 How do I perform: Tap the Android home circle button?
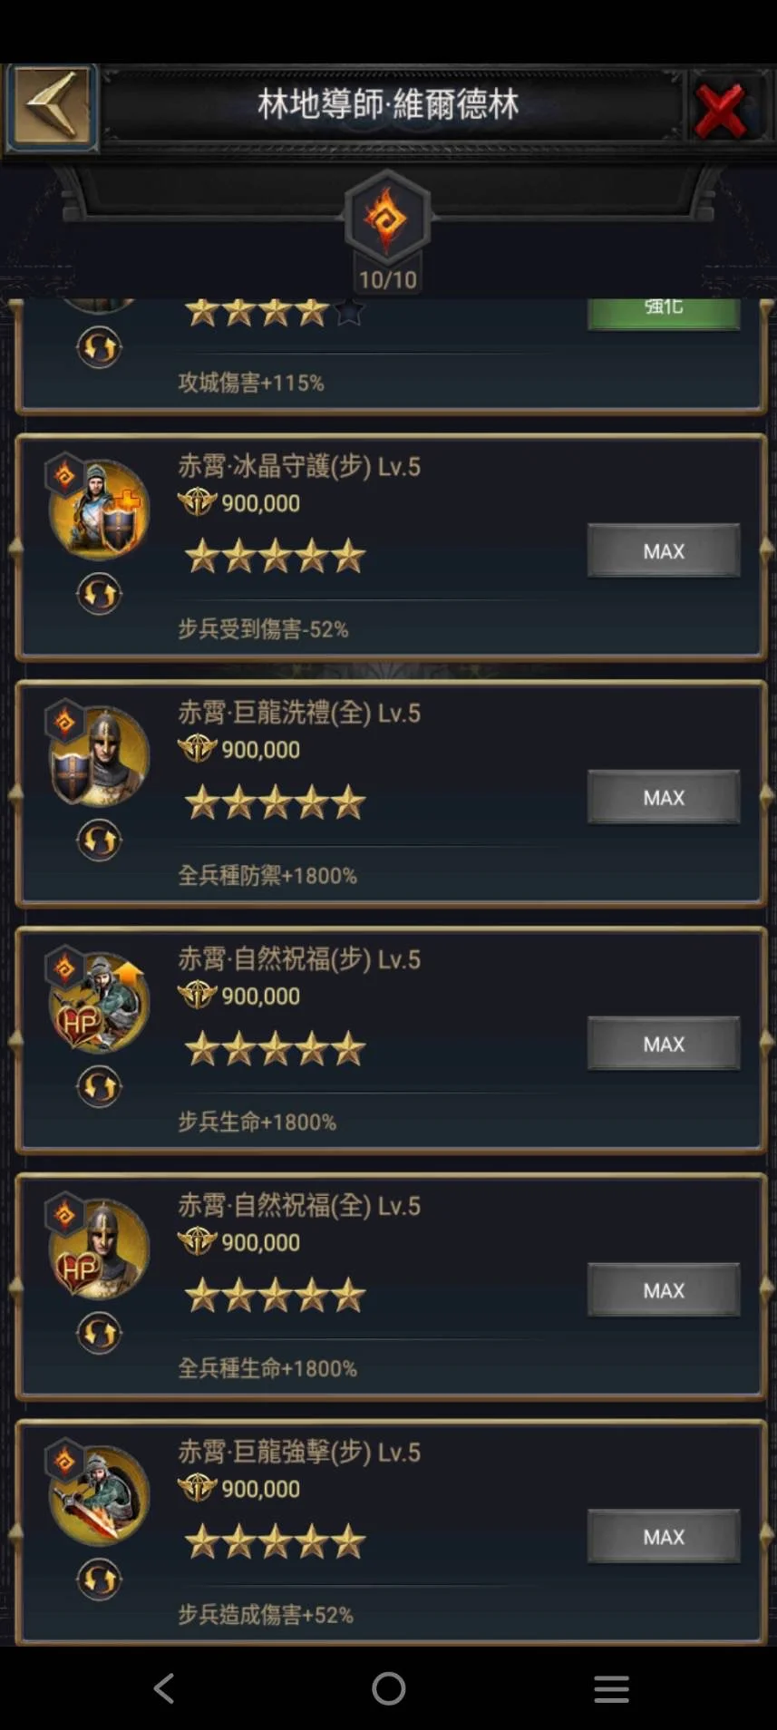[388, 1688]
